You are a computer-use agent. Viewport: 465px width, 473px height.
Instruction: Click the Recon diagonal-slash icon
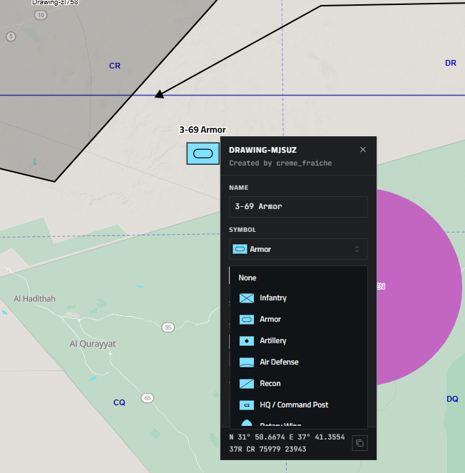coord(247,384)
